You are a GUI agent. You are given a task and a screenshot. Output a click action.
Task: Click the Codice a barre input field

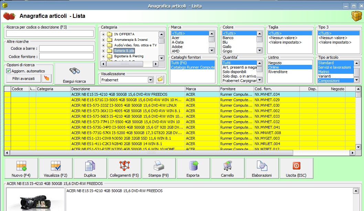pos(66,48)
